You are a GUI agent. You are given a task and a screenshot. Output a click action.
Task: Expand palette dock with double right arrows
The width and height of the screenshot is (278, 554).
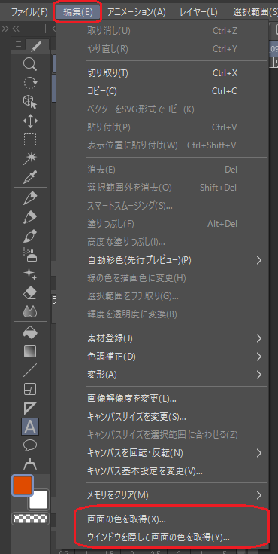click(x=5, y=29)
